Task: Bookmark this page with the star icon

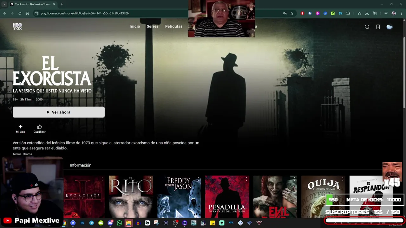Action: pyautogui.click(x=292, y=13)
